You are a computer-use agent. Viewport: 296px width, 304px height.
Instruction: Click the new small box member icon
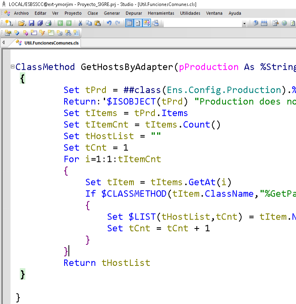(60, 33)
